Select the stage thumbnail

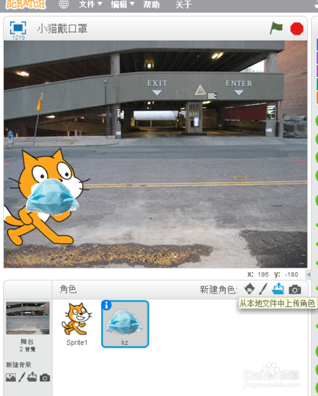[28, 318]
